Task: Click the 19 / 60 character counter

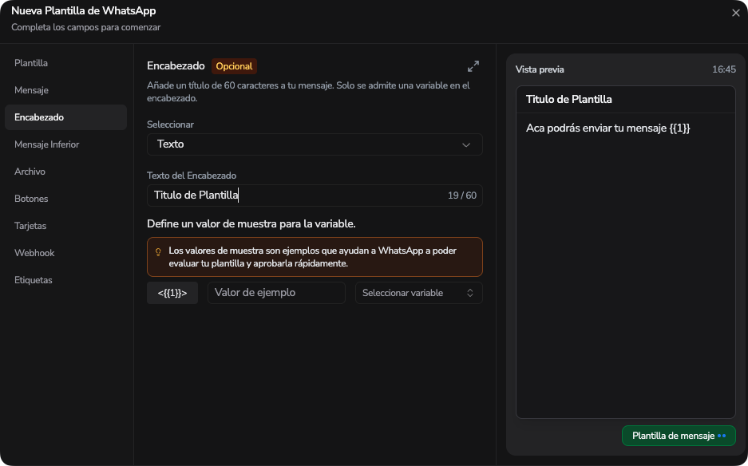Action: pos(461,195)
